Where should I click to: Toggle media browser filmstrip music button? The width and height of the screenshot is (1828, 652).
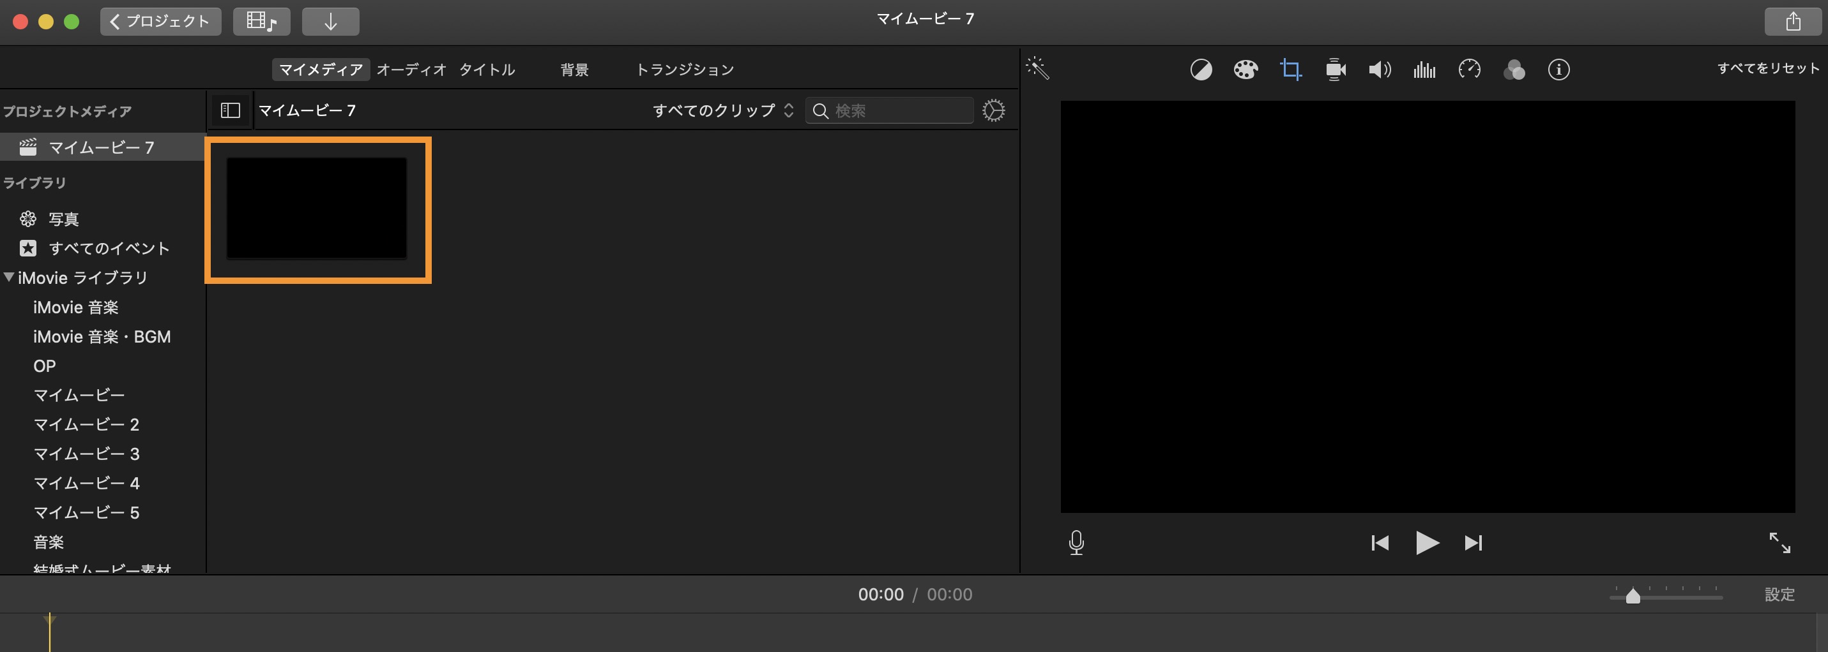tap(261, 21)
